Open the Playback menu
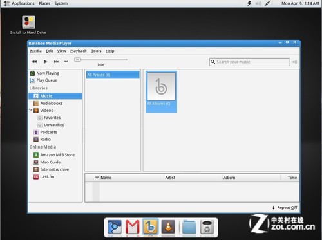322x240 pixels. (x=79, y=51)
